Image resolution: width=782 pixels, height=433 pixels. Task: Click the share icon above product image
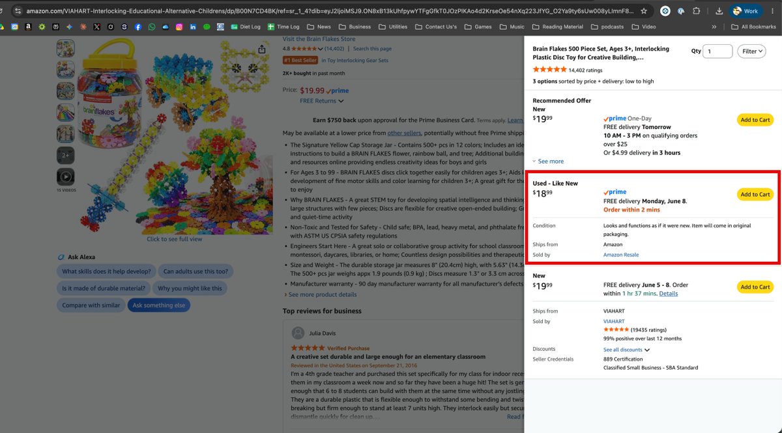click(261, 49)
